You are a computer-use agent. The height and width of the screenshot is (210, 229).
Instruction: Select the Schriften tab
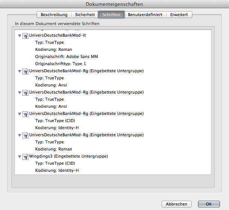click(x=111, y=15)
